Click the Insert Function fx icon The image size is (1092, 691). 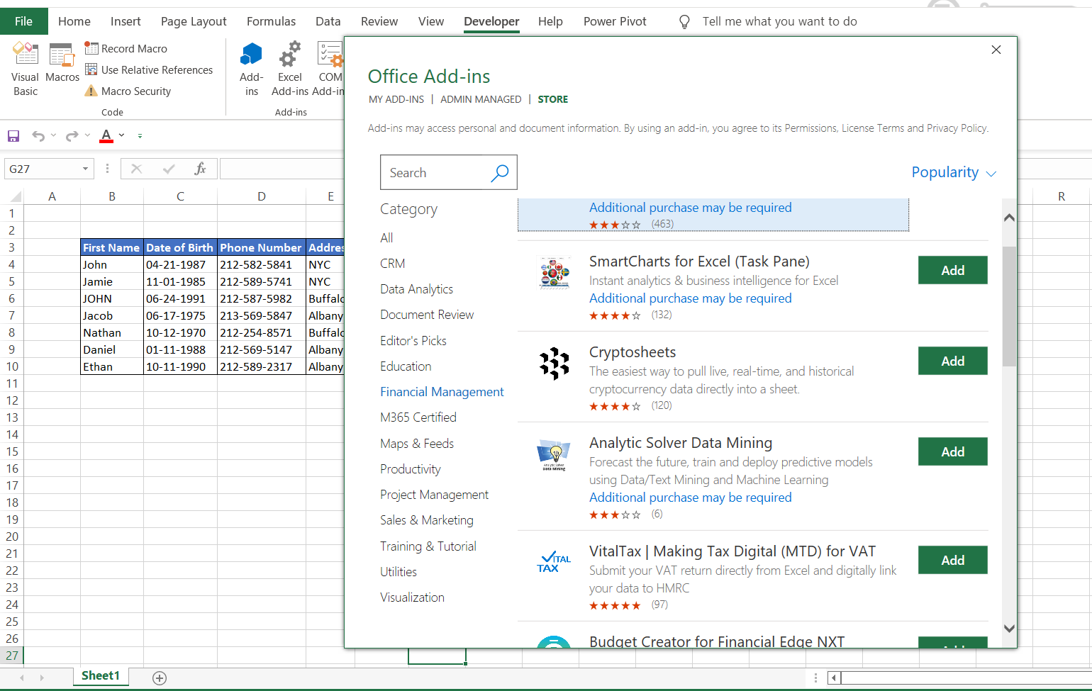pos(200,169)
